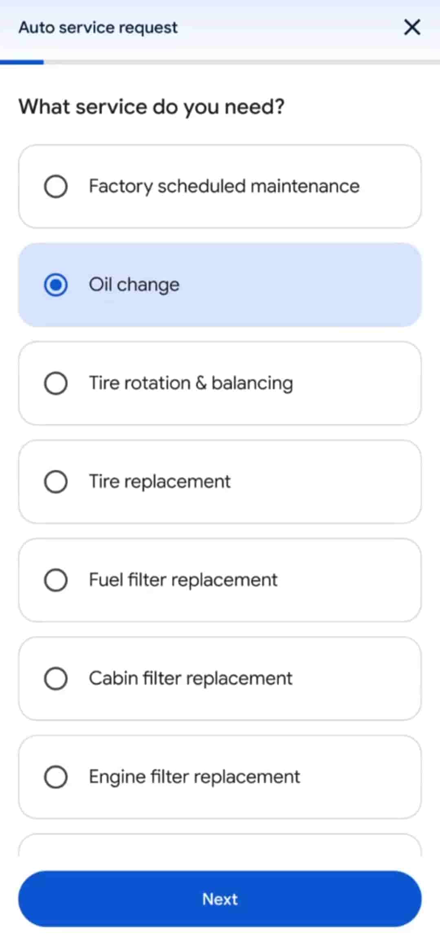Click the selected Oil change radio circle
Viewport: 440px width, 935px height.
pyautogui.click(x=56, y=285)
